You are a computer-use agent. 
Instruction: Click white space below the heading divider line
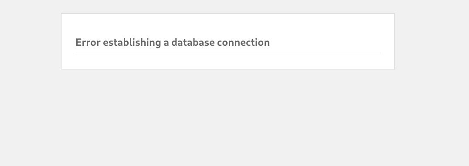pos(228,61)
